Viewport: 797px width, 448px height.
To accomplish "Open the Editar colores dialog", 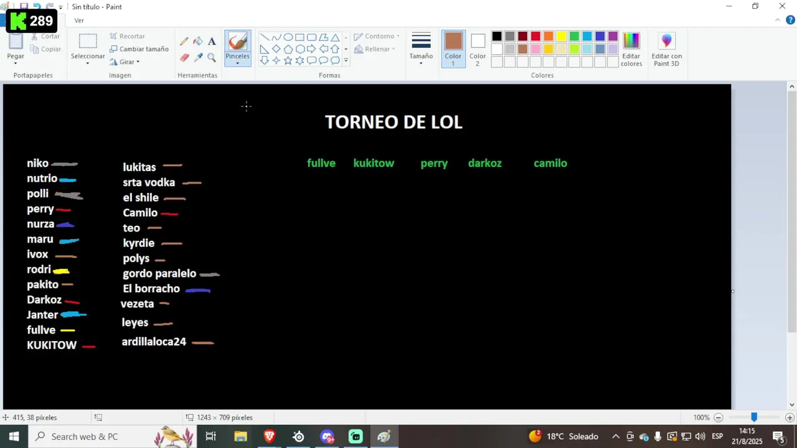I will [631, 50].
